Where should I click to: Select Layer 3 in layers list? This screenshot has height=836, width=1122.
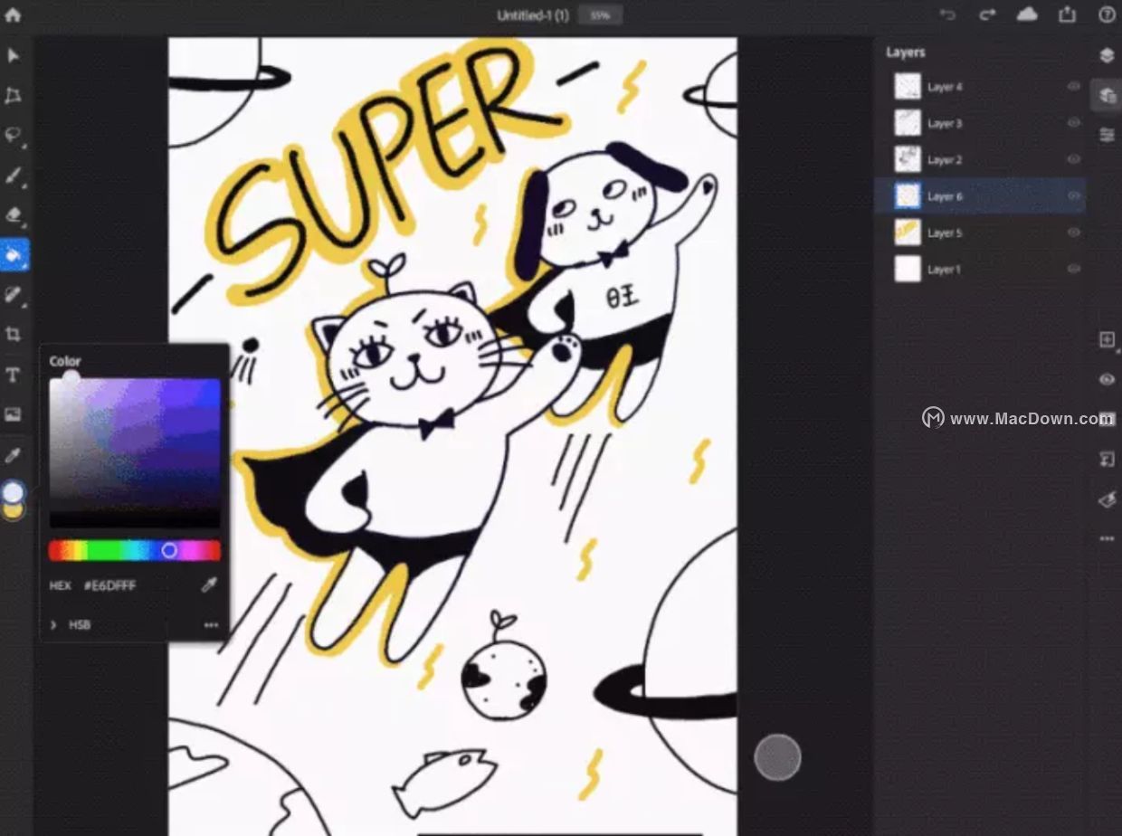981,123
